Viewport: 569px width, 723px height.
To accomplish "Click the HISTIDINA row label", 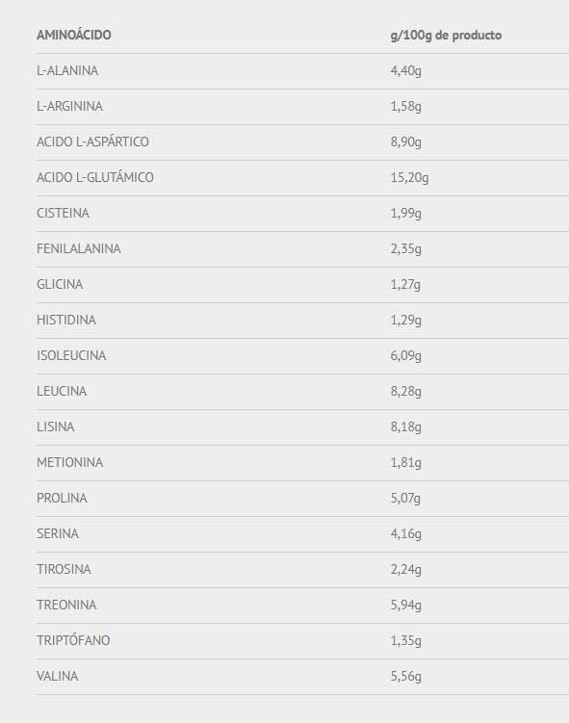I will [66, 320].
